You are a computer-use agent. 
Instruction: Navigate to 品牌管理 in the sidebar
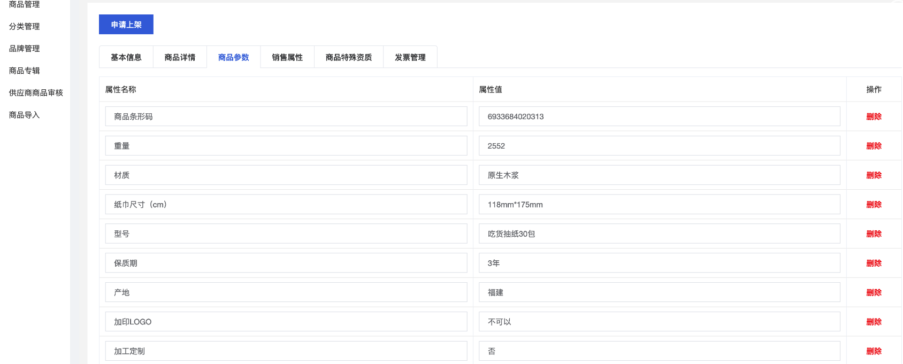point(25,48)
